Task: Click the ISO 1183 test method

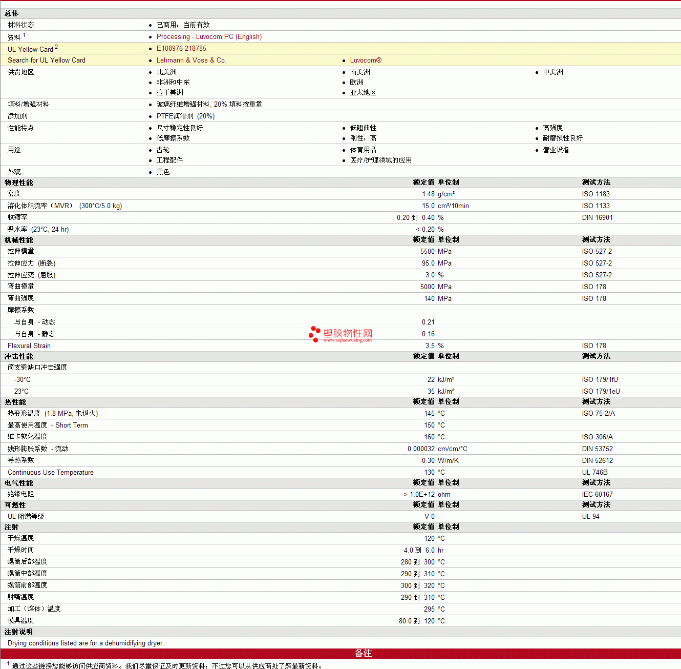Action: point(596,194)
